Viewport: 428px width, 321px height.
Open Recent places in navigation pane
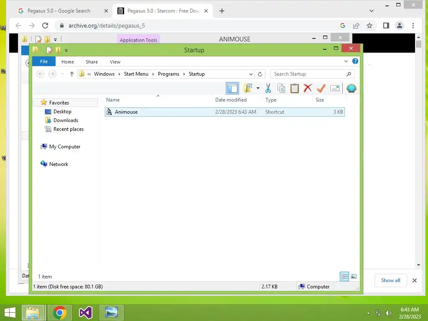click(68, 129)
